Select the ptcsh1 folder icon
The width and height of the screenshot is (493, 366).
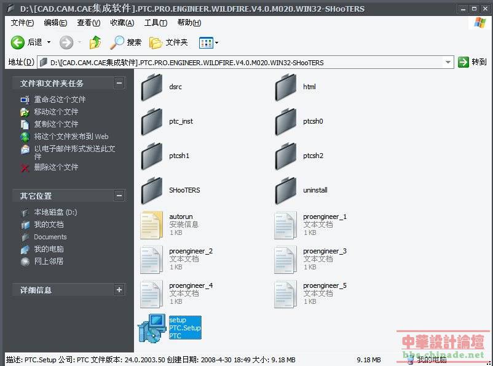(152, 156)
